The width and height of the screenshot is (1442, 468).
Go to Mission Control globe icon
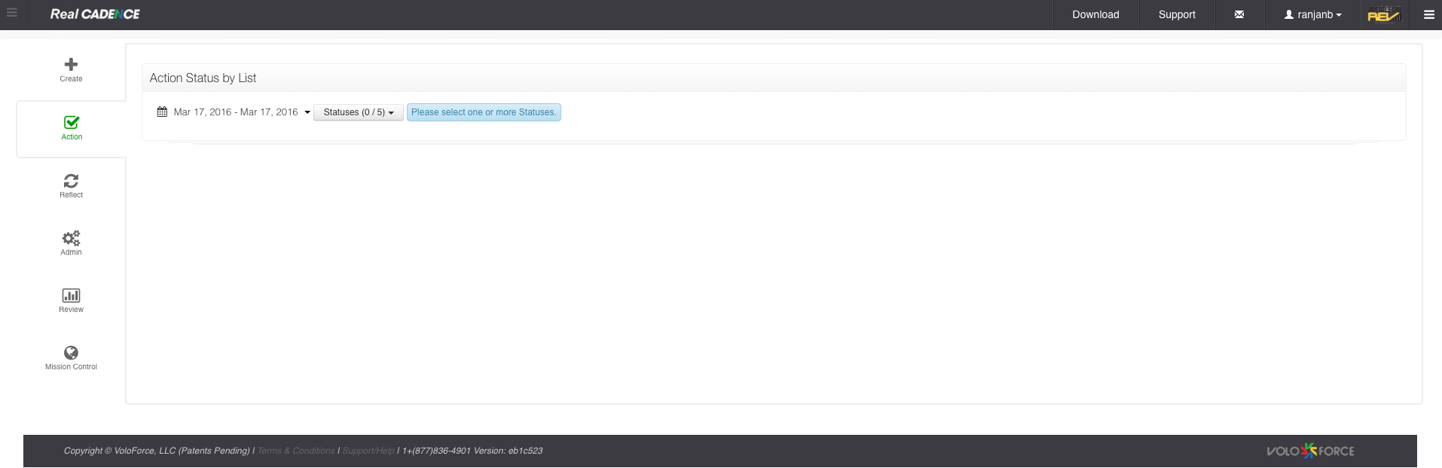click(71, 353)
